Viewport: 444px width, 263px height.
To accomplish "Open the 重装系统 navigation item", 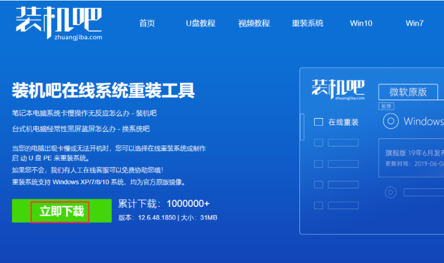I will point(307,23).
